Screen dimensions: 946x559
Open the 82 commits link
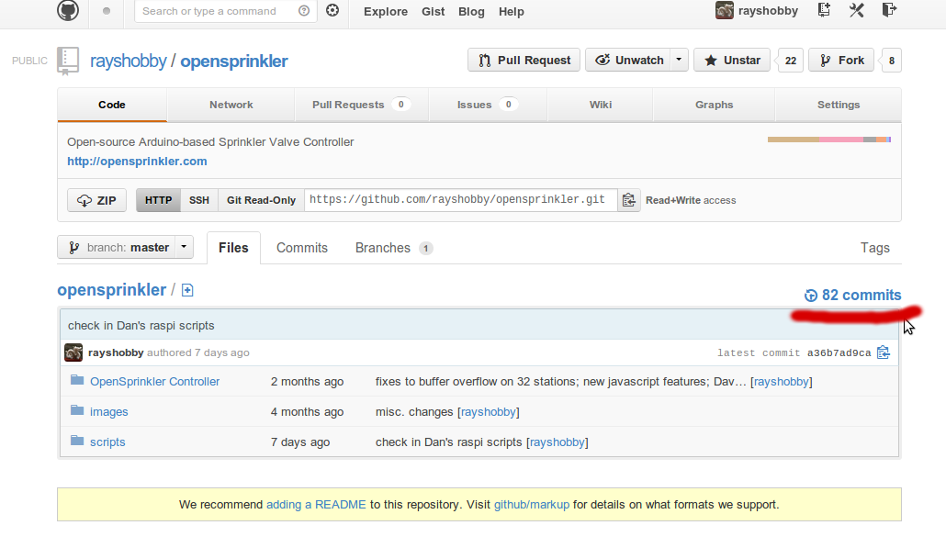coord(852,296)
